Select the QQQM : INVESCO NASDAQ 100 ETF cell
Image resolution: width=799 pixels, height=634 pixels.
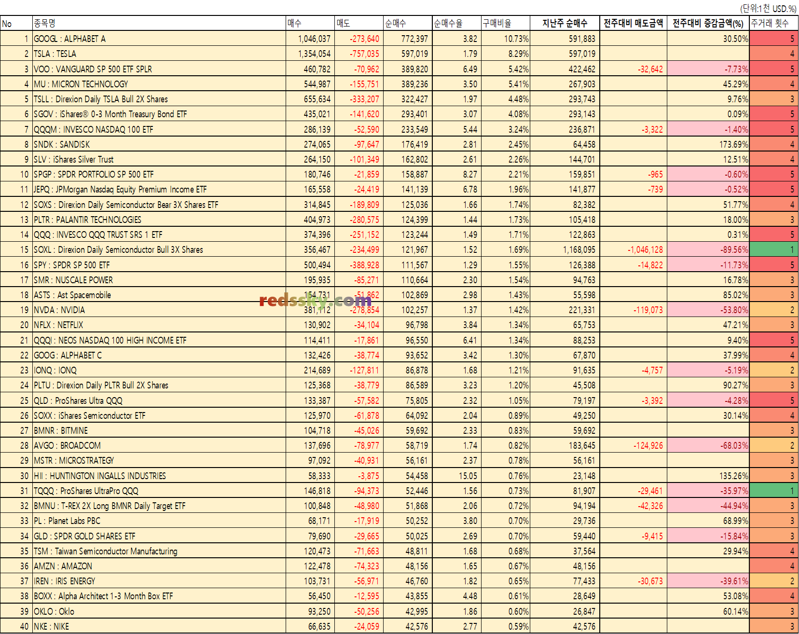click(159, 129)
